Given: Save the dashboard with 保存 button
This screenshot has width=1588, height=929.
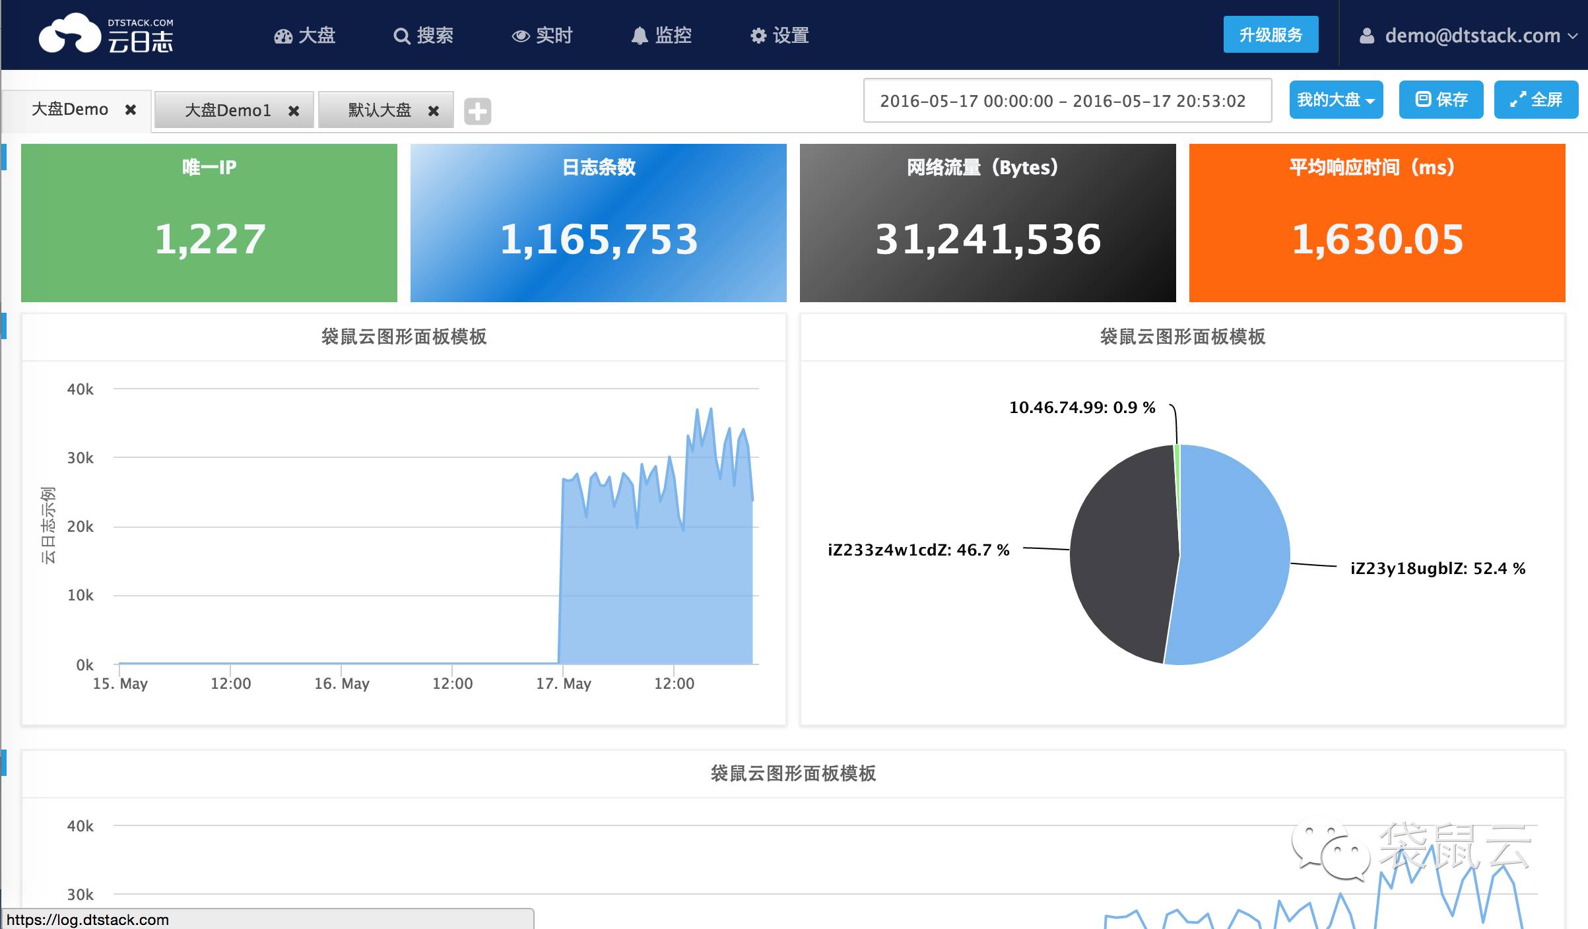Looking at the screenshot, I should pos(1441,100).
